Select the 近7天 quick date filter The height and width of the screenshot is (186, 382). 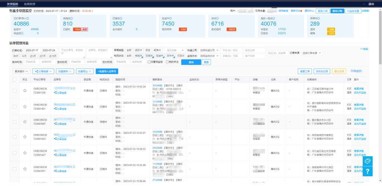click(42, 56)
